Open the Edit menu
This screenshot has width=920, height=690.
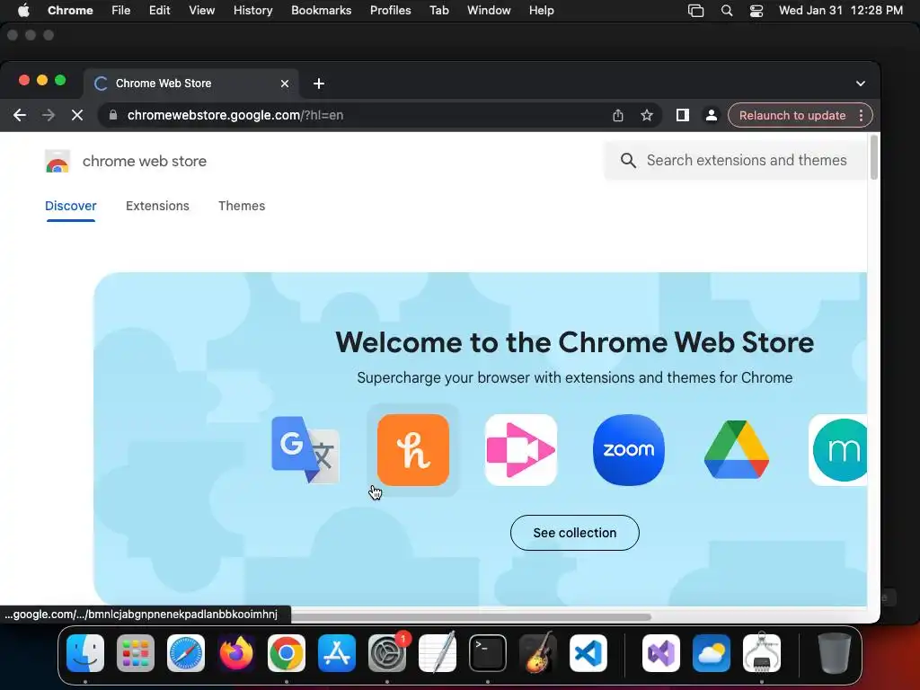pos(159,11)
